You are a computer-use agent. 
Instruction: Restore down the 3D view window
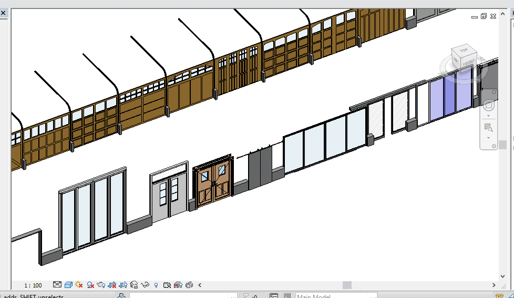point(484,17)
